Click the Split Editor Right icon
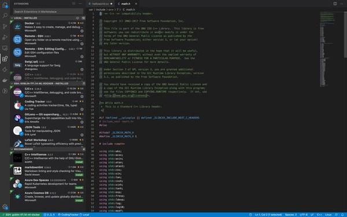Viewport: 347px width, 217px height. click(335, 3)
